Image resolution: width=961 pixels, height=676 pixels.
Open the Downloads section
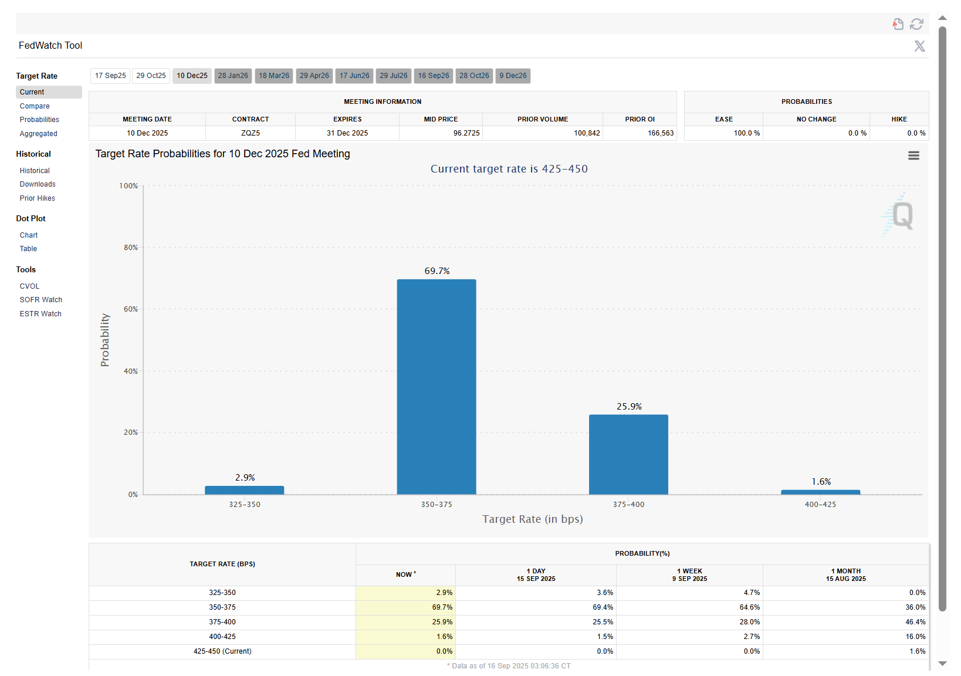click(38, 184)
